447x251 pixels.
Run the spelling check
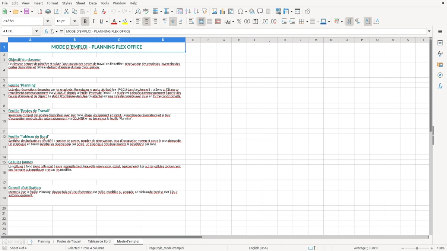(x=146, y=12)
